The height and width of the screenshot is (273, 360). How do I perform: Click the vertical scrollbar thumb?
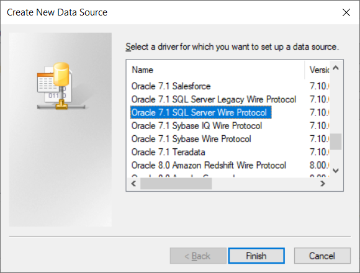336,141
